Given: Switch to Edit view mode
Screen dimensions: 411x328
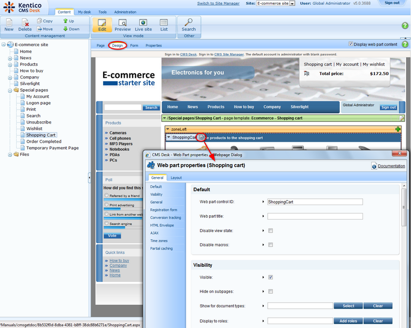Looking at the screenshot, I should click(x=102, y=25).
